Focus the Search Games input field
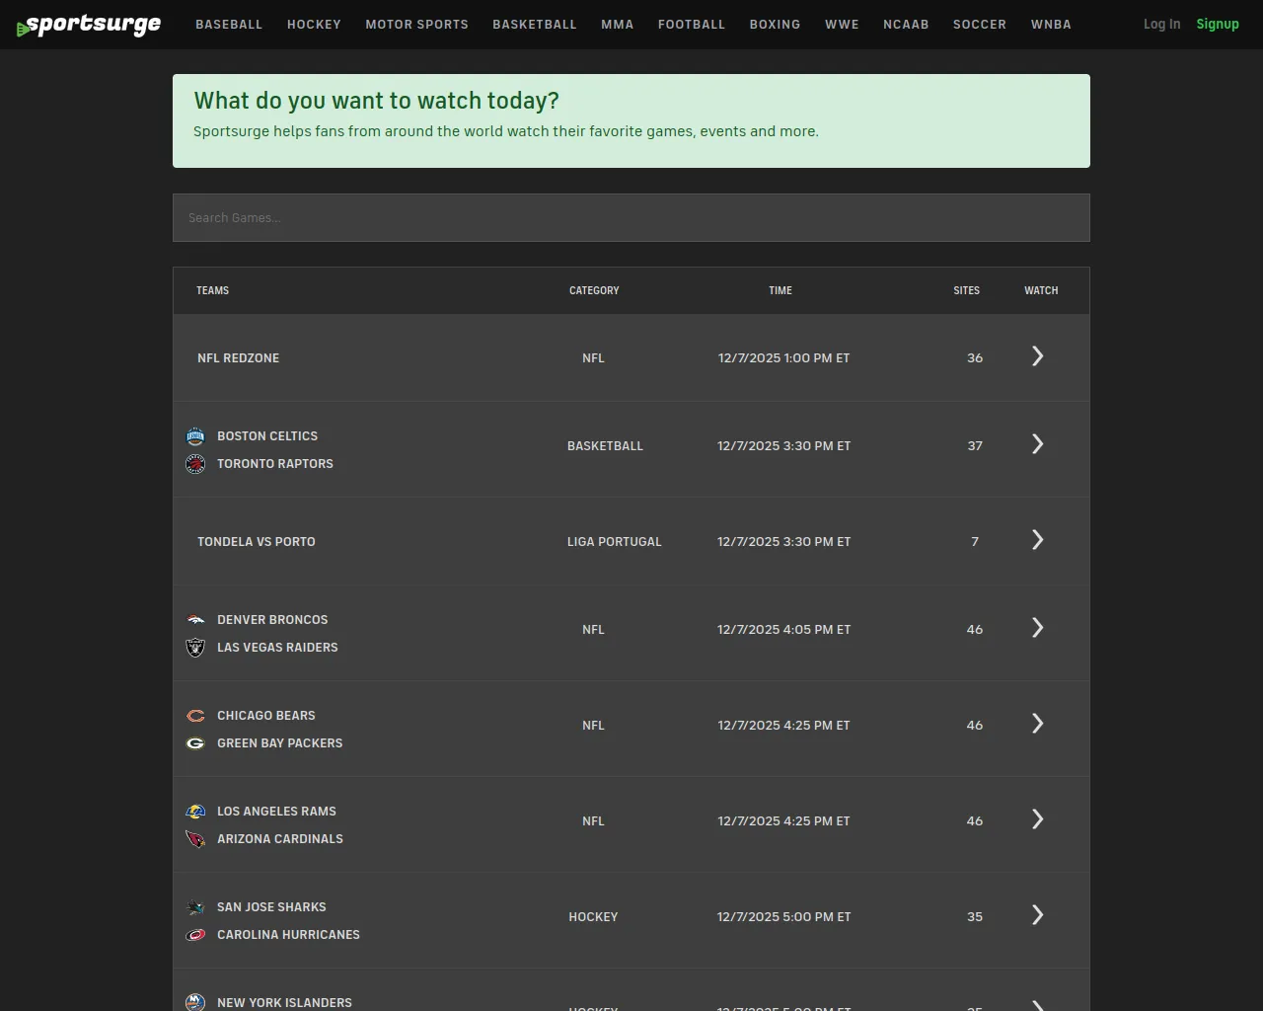 tap(631, 218)
